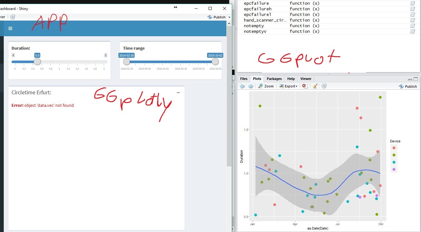Viewport: 421px width, 232px height.
Task: Switch to the Packages tab
Action: tap(274, 79)
